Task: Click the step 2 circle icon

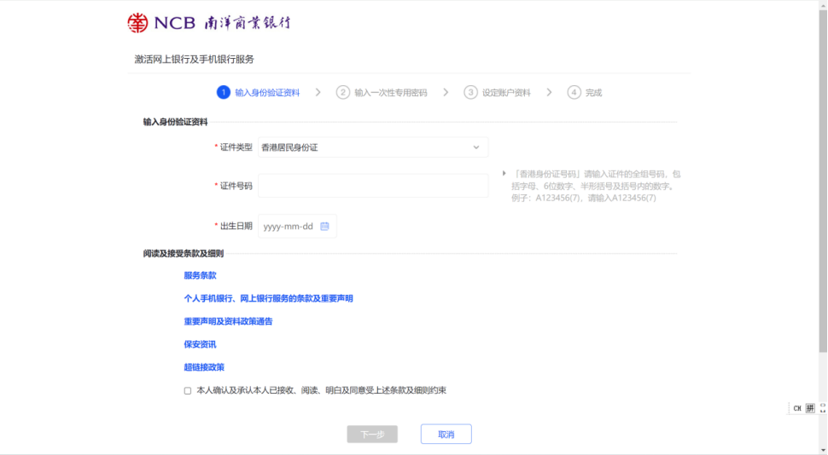Action: (x=343, y=92)
